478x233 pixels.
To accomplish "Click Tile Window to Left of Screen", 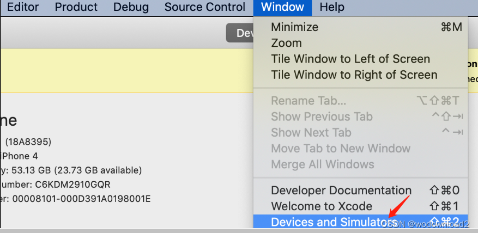I will [x=350, y=59].
